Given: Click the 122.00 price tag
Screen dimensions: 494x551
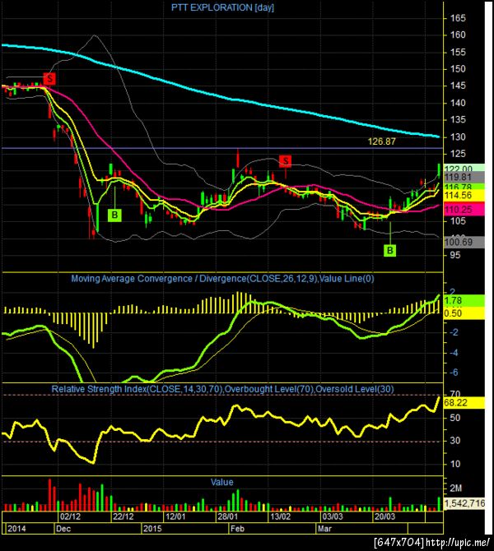Looking at the screenshot, I should pyautogui.click(x=463, y=168).
